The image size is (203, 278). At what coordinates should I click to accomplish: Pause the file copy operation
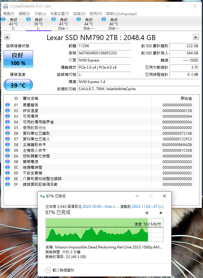pyautogui.click(x=147, y=213)
